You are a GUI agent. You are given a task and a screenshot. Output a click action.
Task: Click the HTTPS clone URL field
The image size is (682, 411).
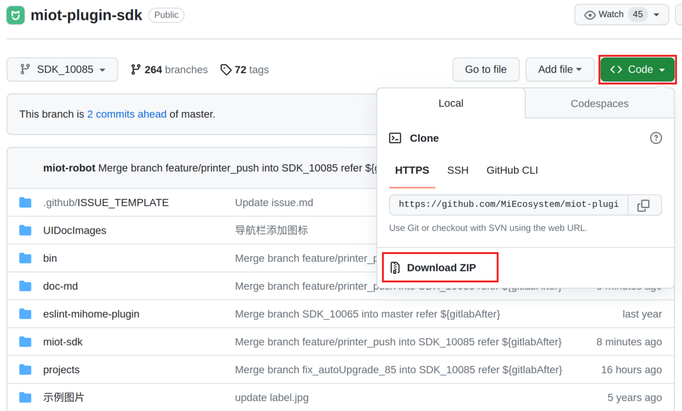click(x=509, y=205)
